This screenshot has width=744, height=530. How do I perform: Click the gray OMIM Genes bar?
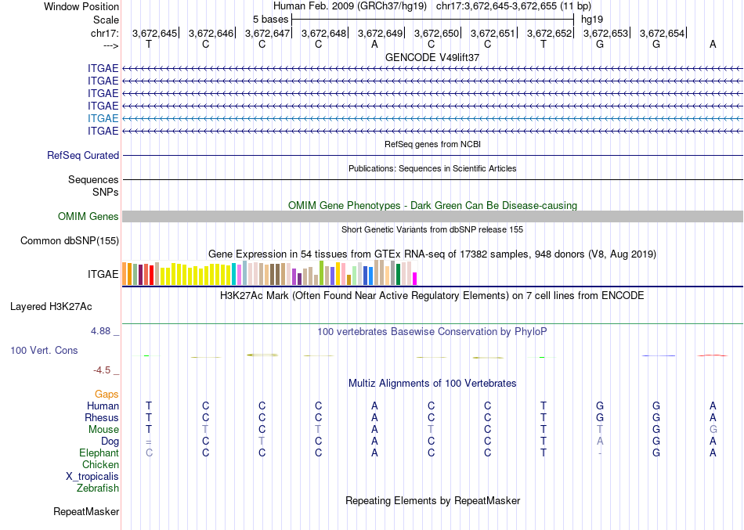coord(432,216)
